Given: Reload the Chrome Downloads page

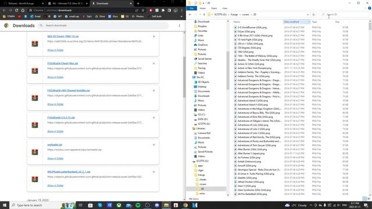Looking at the screenshot, I should pos(16,10).
